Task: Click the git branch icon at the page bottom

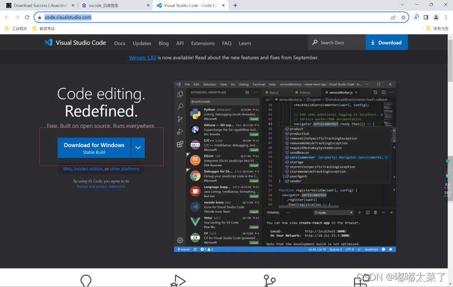Action: pos(270,280)
